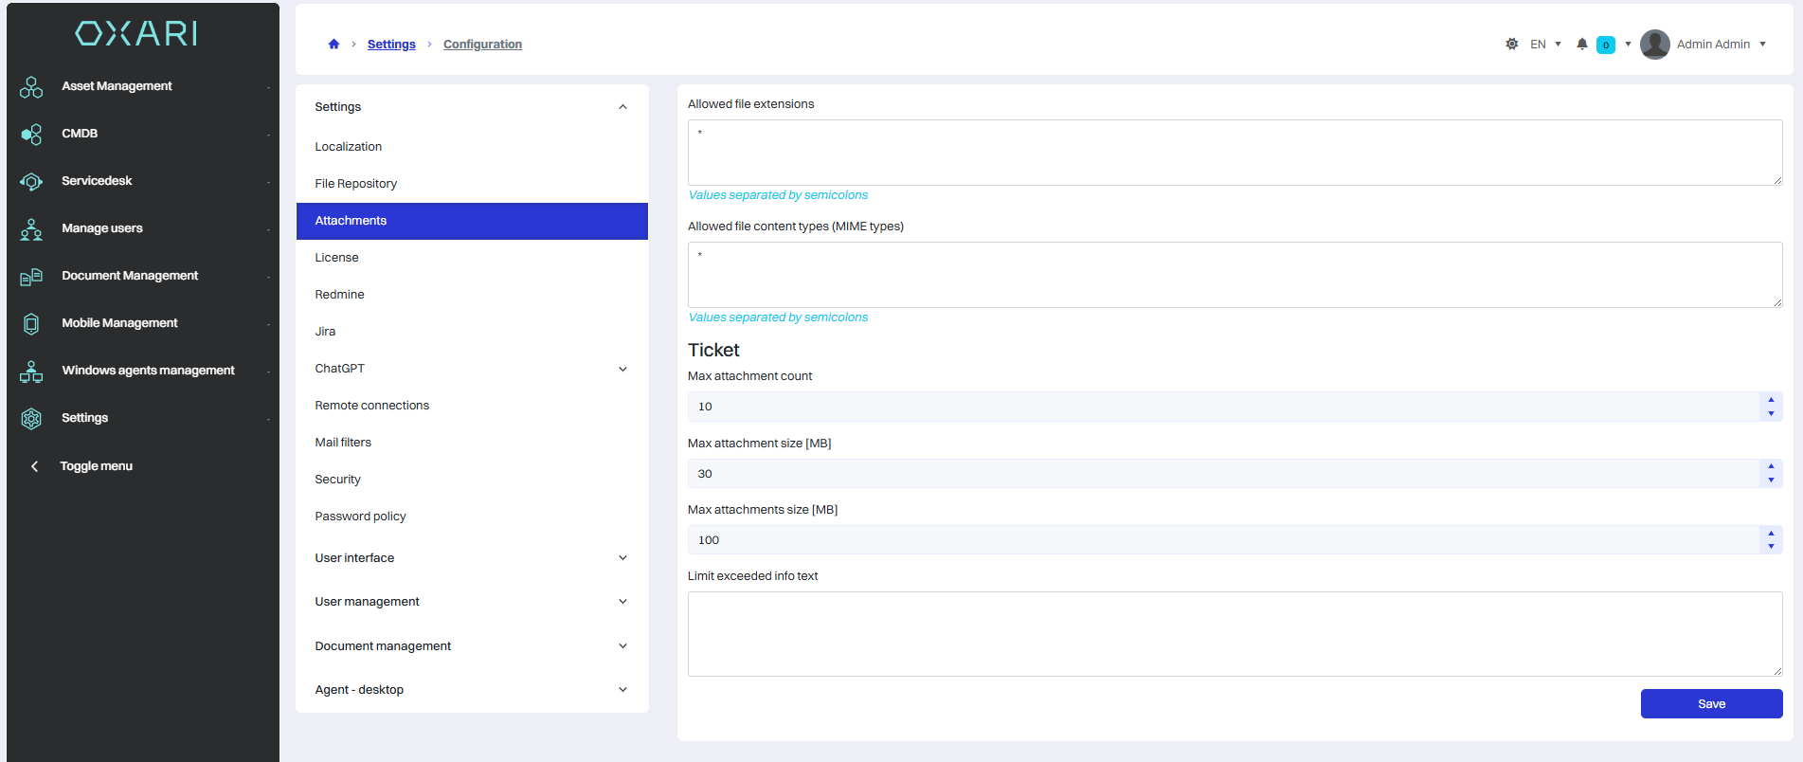The width and height of the screenshot is (1803, 762).
Task: Click the Mobile Management sidebar icon
Action: (x=31, y=324)
